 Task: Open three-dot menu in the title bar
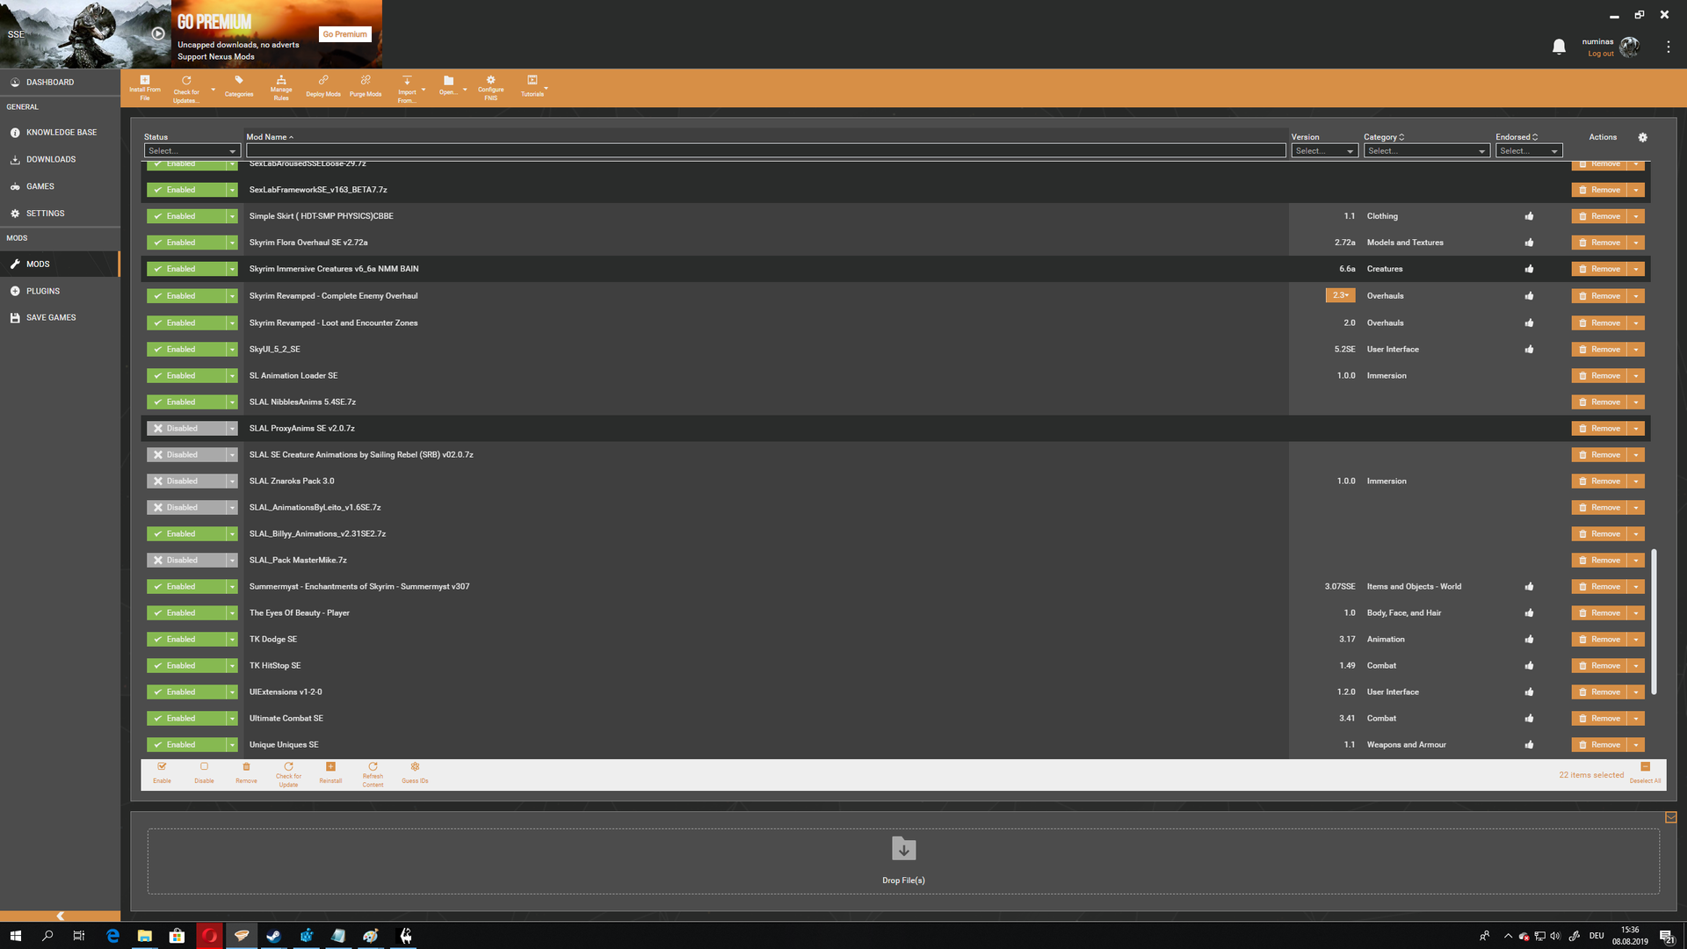1668,47
